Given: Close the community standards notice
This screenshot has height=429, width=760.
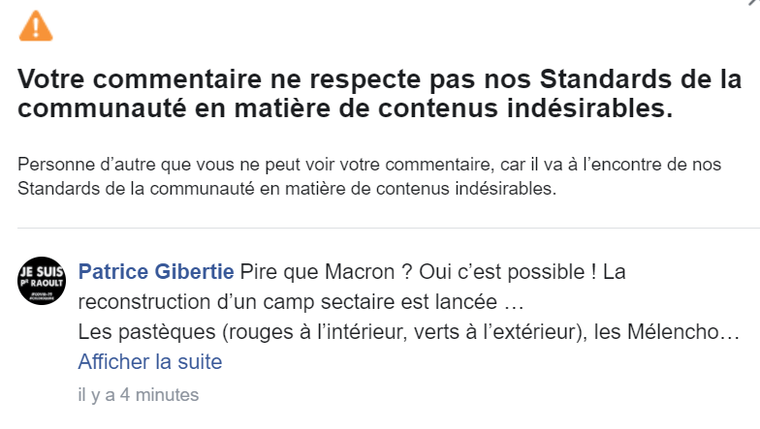Looking at the screenshot, I should pyautogui.click(x=754, y=3).
